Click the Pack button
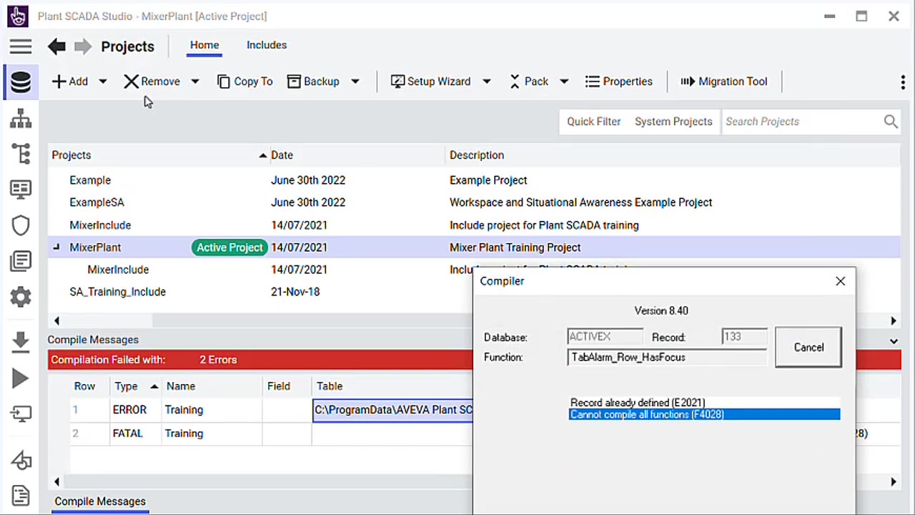This screenshot has width=915, height=515. click(x=529, y=82)
